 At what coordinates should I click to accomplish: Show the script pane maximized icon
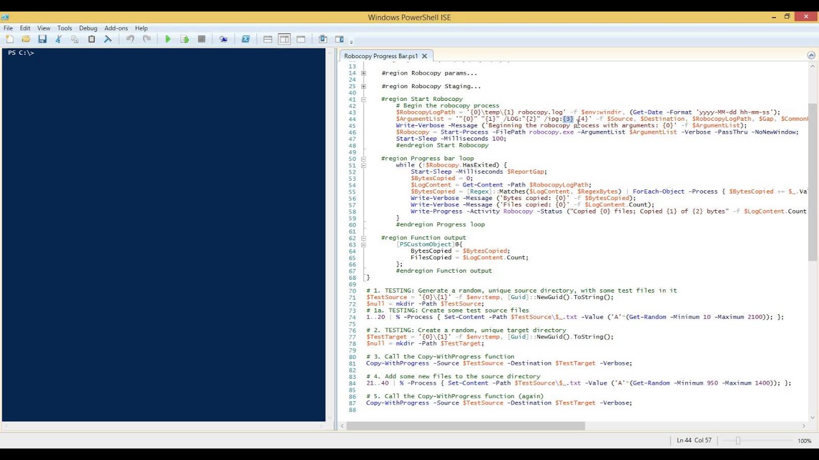tap(301, 39)
